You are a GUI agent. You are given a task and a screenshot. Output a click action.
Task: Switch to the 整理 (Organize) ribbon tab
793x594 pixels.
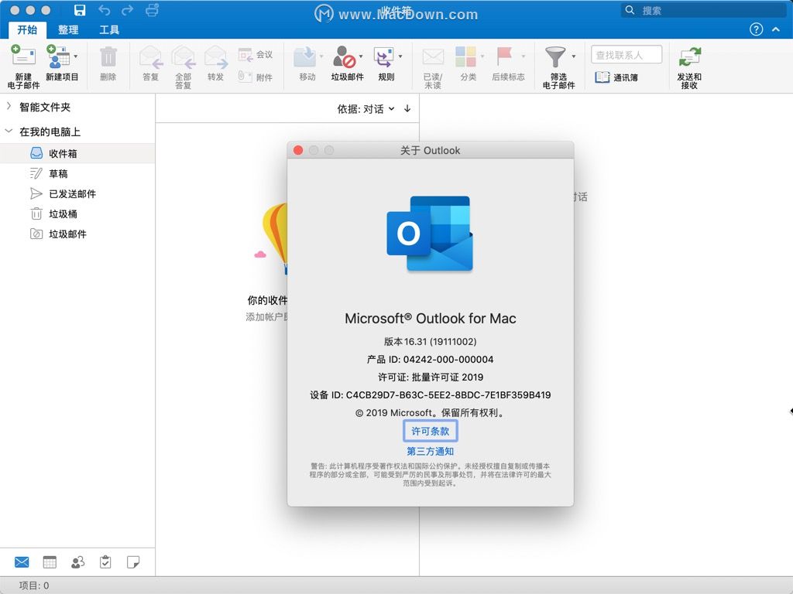[x=68, y=30]
